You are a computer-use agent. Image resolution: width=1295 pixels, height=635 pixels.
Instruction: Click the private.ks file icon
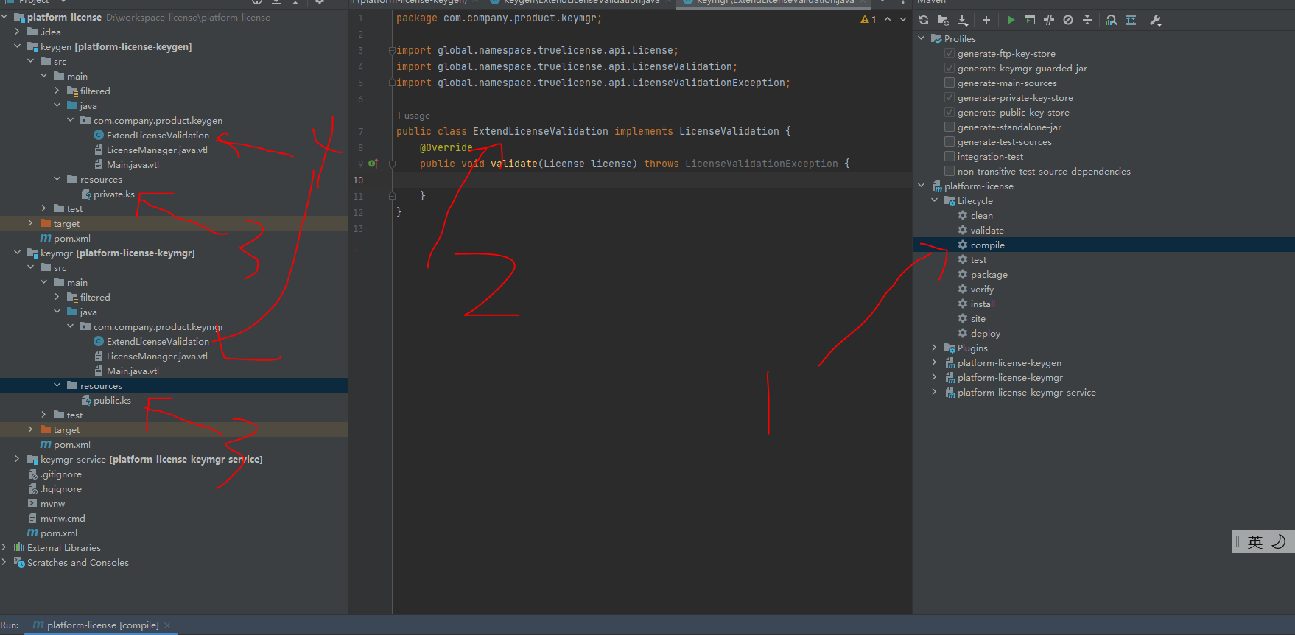click(86, 194)
